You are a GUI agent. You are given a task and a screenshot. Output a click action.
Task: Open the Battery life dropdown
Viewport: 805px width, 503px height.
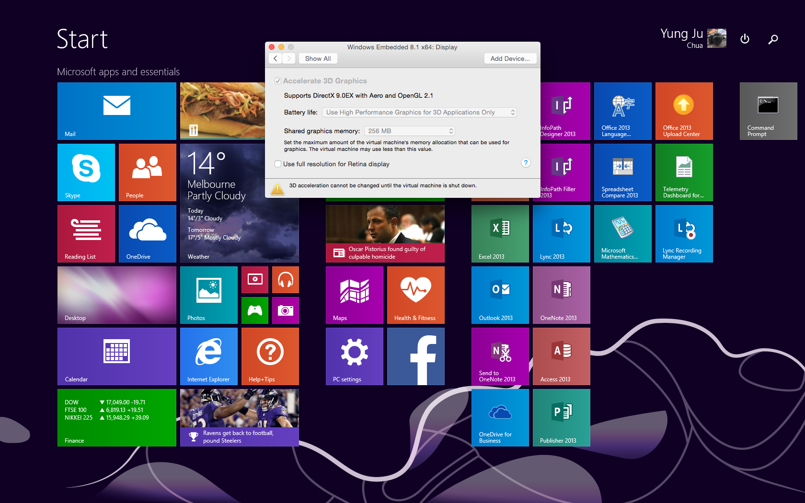[419, 112]
